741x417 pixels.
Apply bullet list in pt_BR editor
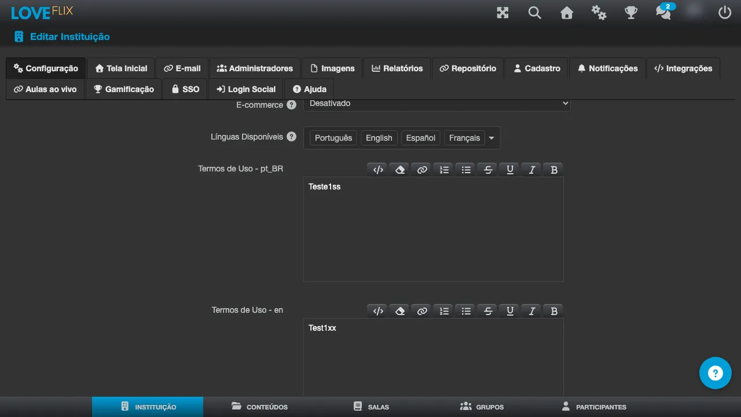(x=466, y=169)
